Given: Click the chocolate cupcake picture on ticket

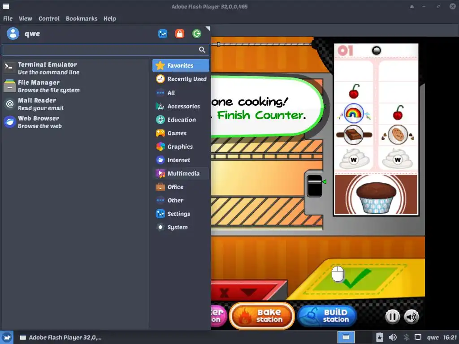Looking at the screenshot, I should tap(376, 197).
